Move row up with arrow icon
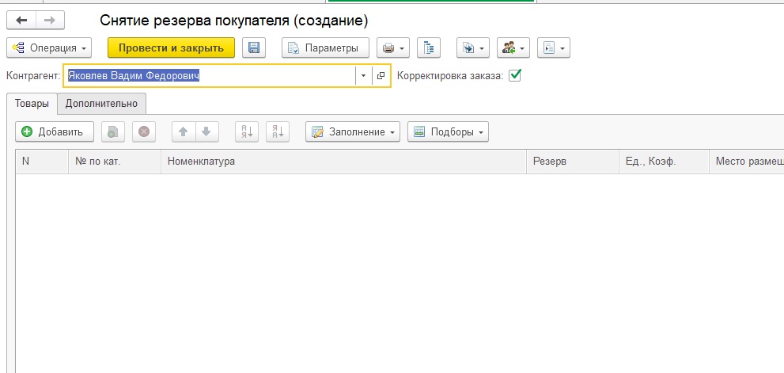 point(184,131)
